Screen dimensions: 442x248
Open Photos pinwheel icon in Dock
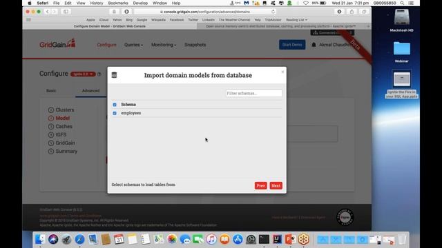172,239
